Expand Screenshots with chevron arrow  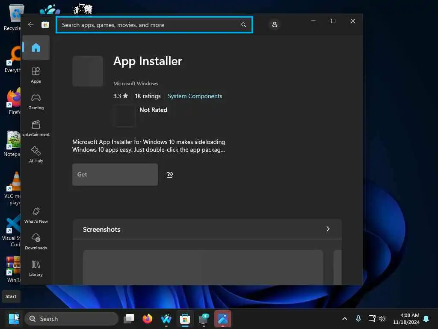pos(328,229)
